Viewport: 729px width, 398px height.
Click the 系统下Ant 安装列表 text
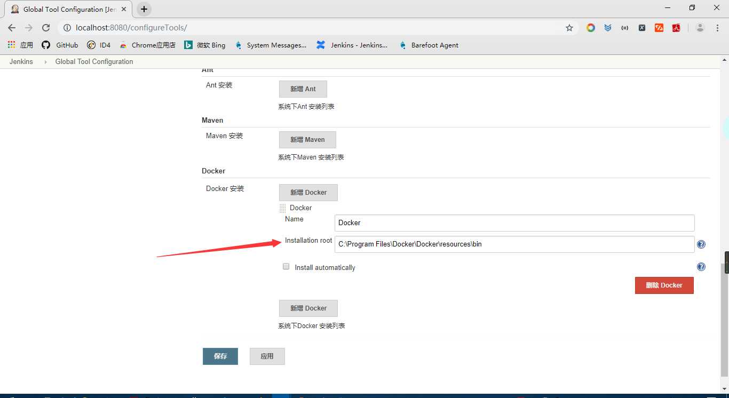pyautogui.click(x=306, y=107)
